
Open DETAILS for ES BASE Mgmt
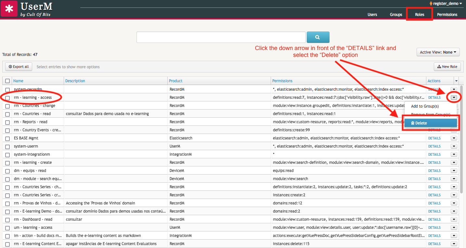pyautogui.click(x=434, y=138)
